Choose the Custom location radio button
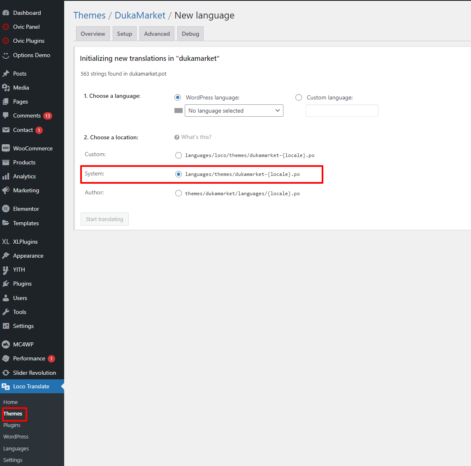 click(179, 155)
